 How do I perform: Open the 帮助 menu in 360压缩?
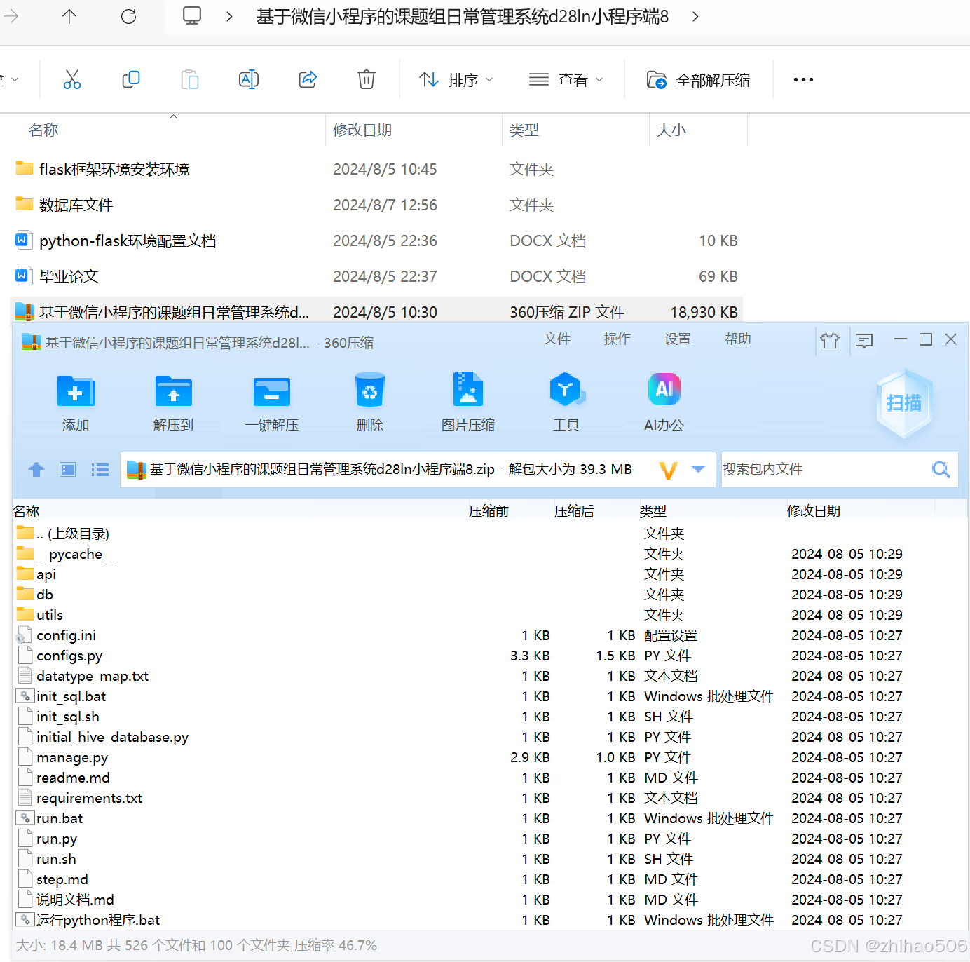pos(738,339)
